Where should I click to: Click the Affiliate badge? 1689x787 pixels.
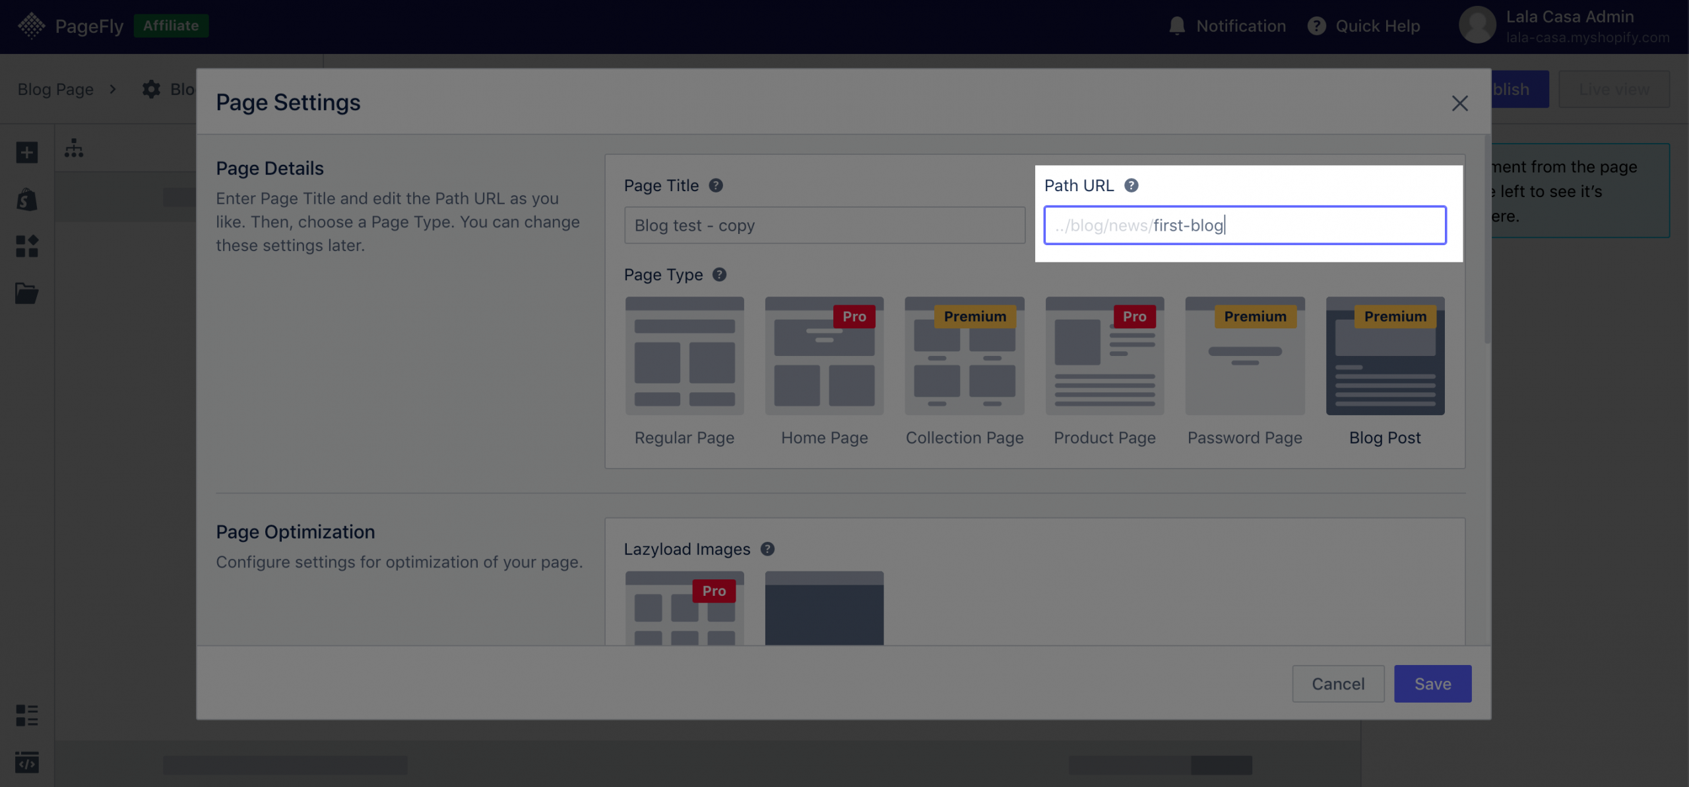(171, 26)
